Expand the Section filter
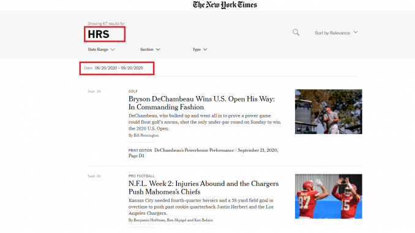The image size is (415, 233). pos(150,50)
